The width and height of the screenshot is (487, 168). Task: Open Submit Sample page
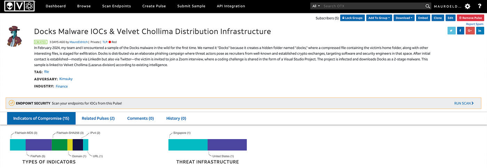pos(191,6)
